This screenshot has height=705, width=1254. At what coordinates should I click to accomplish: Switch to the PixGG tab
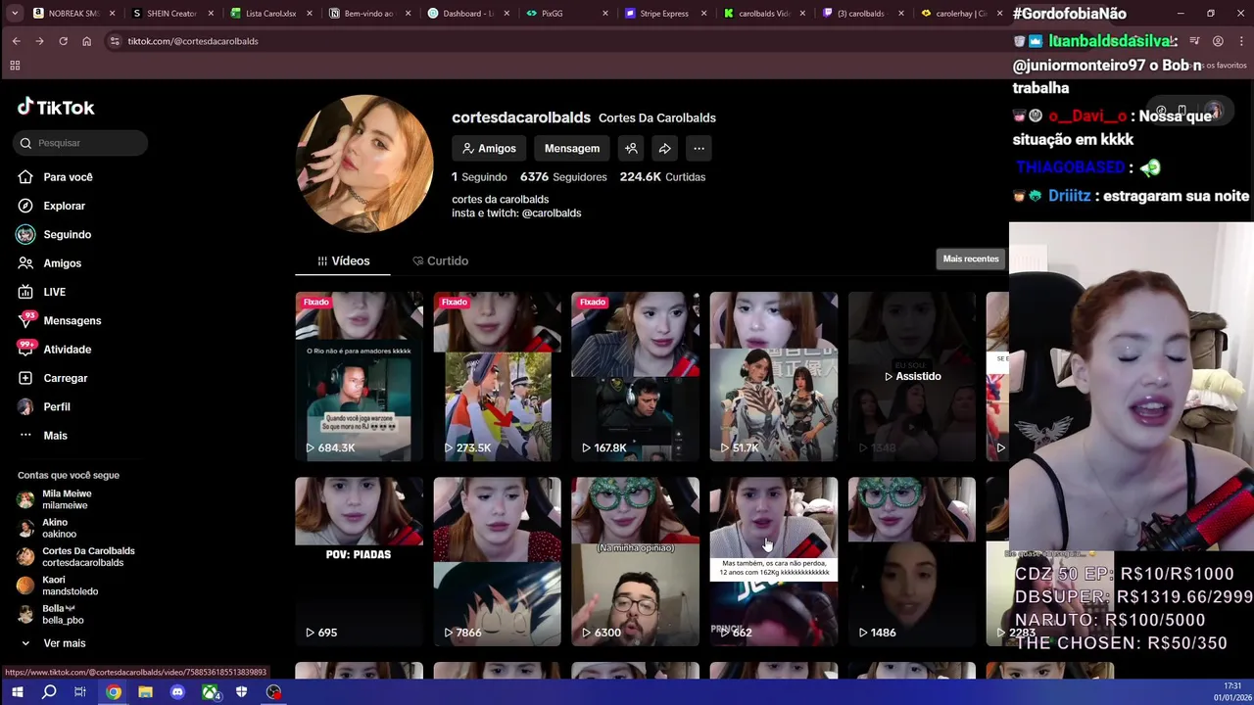[569, 14]
